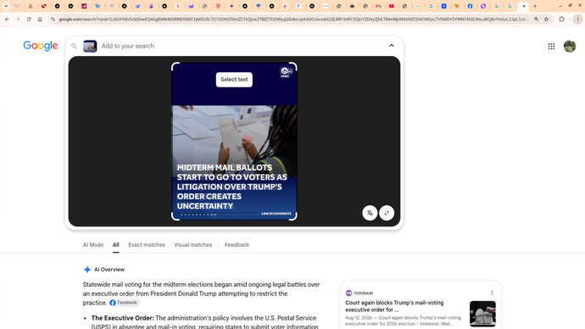Click the searched image thumbnail in search box

(x=90, y=46)
